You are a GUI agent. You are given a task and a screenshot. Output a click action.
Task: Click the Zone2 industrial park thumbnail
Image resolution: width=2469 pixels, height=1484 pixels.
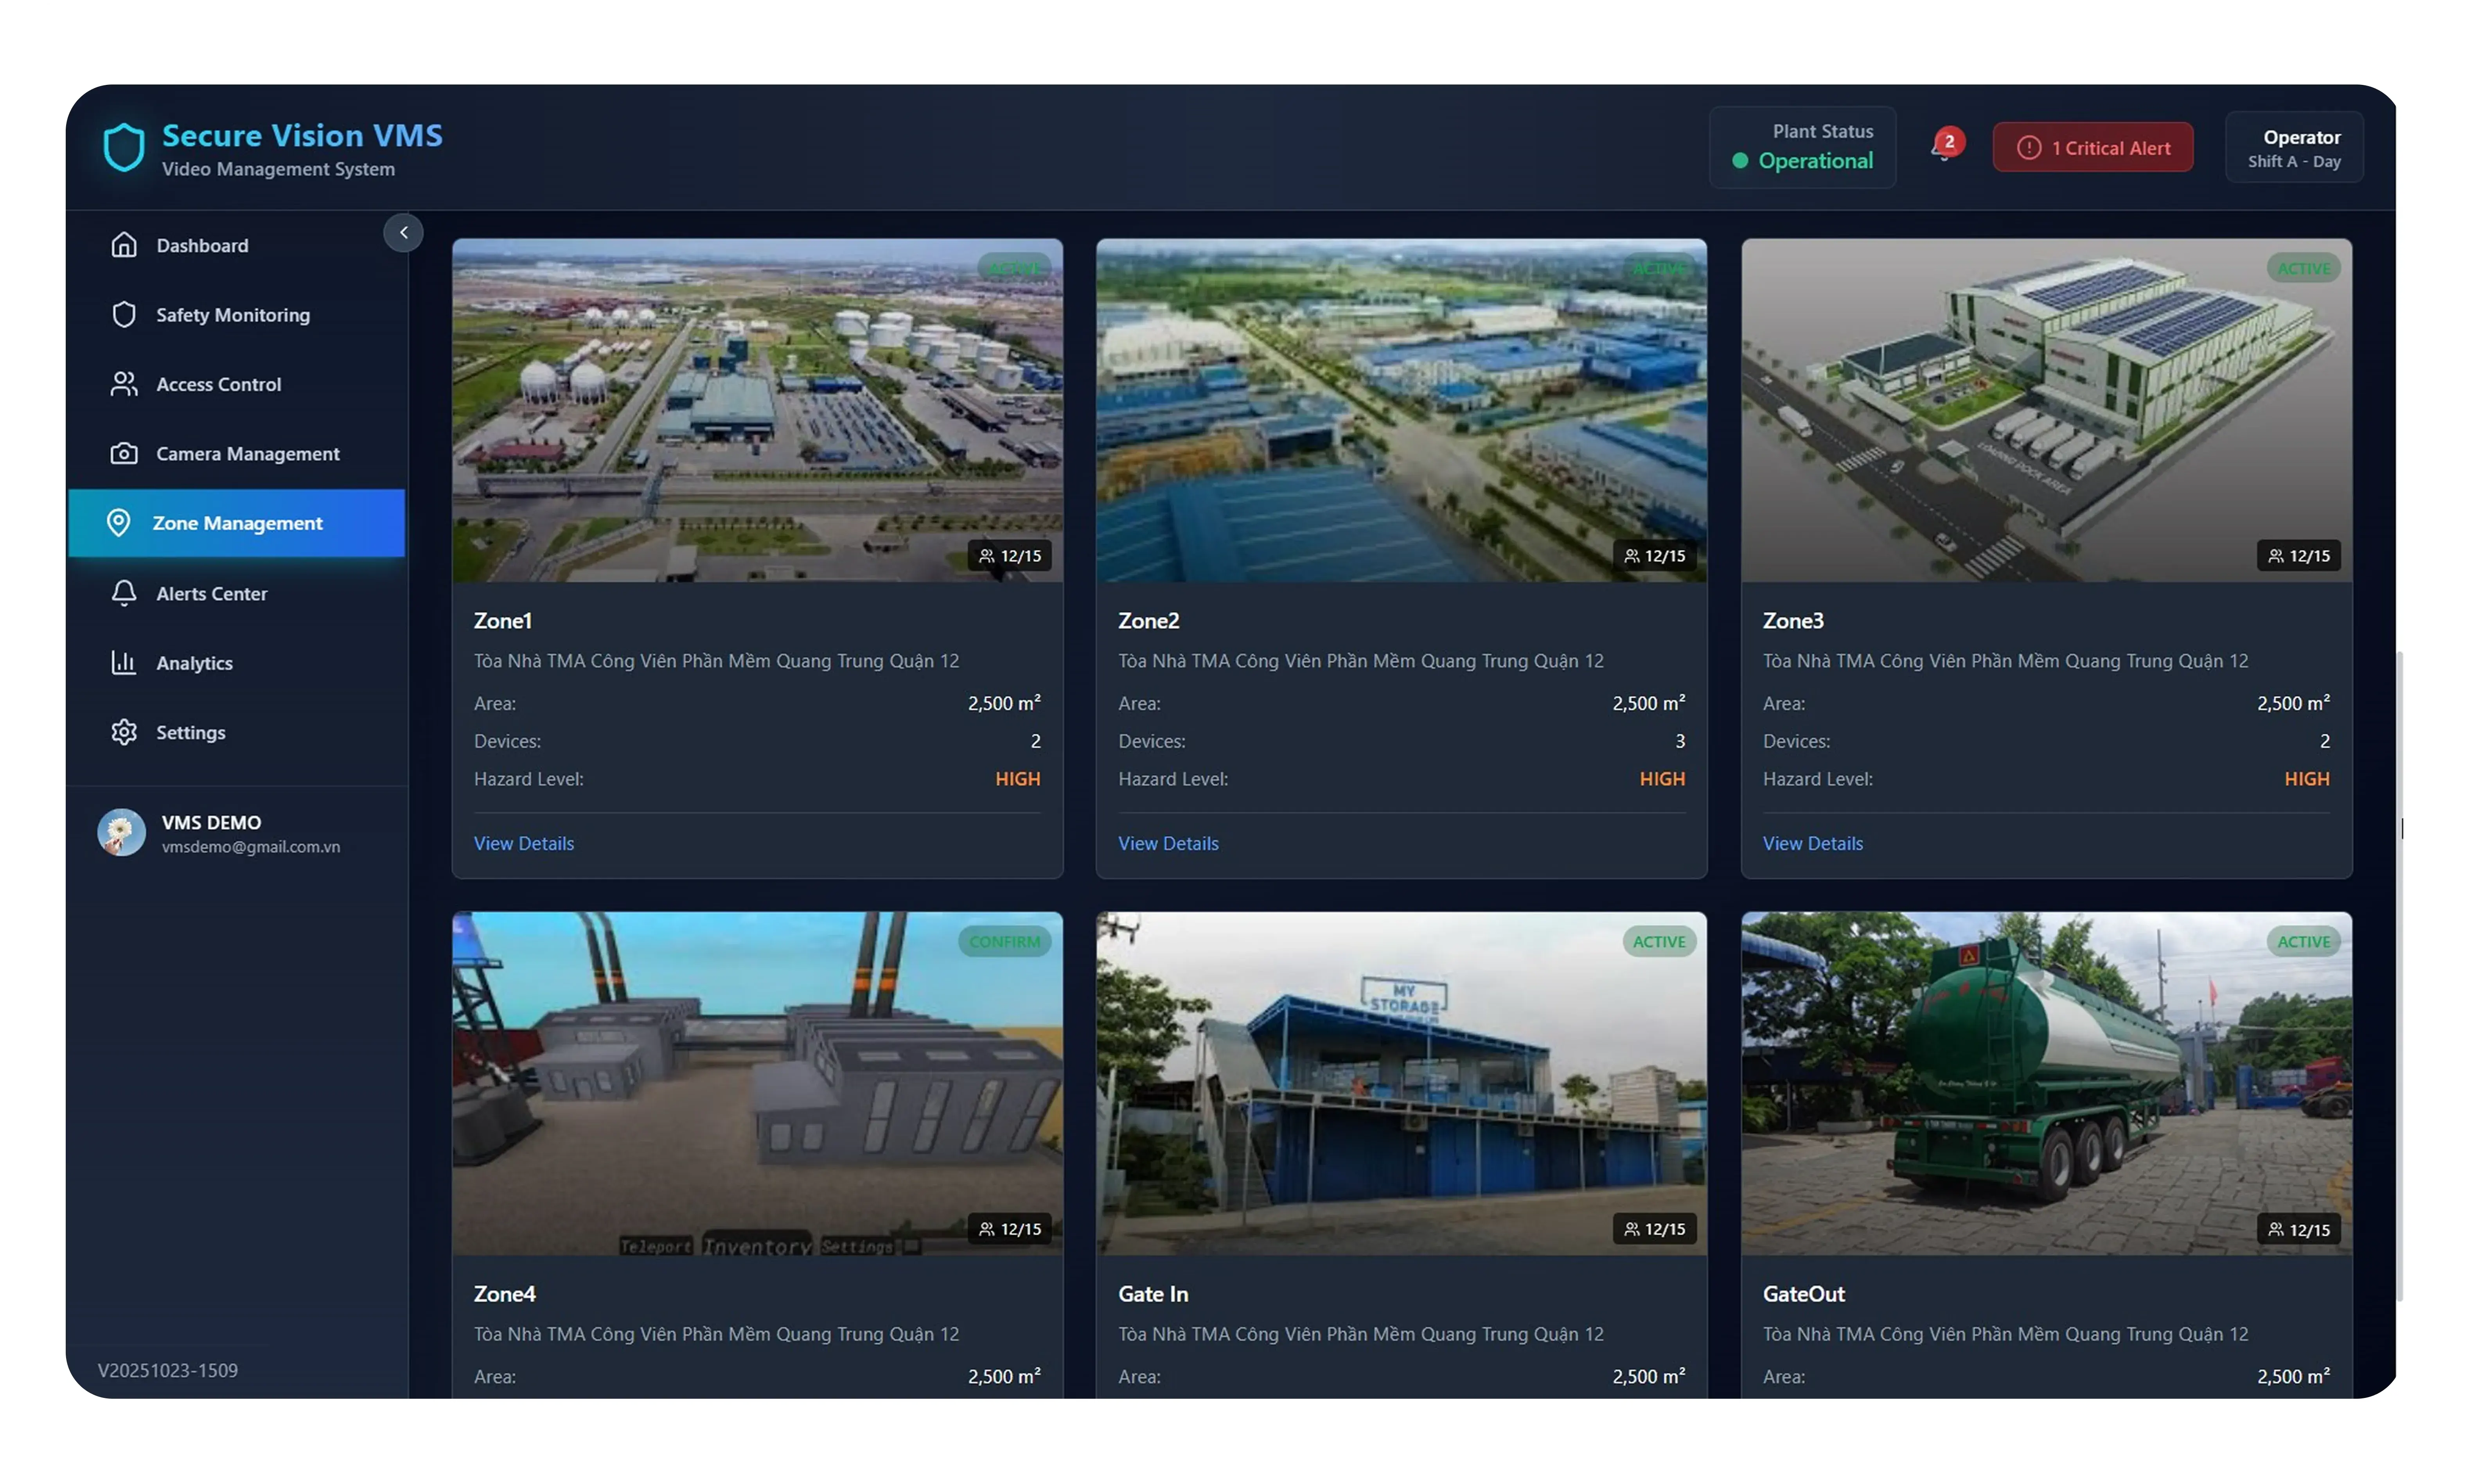pyautogui.click(x=1401, y=410)
